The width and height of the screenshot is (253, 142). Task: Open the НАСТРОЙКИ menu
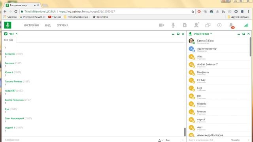tap(32, 25)
